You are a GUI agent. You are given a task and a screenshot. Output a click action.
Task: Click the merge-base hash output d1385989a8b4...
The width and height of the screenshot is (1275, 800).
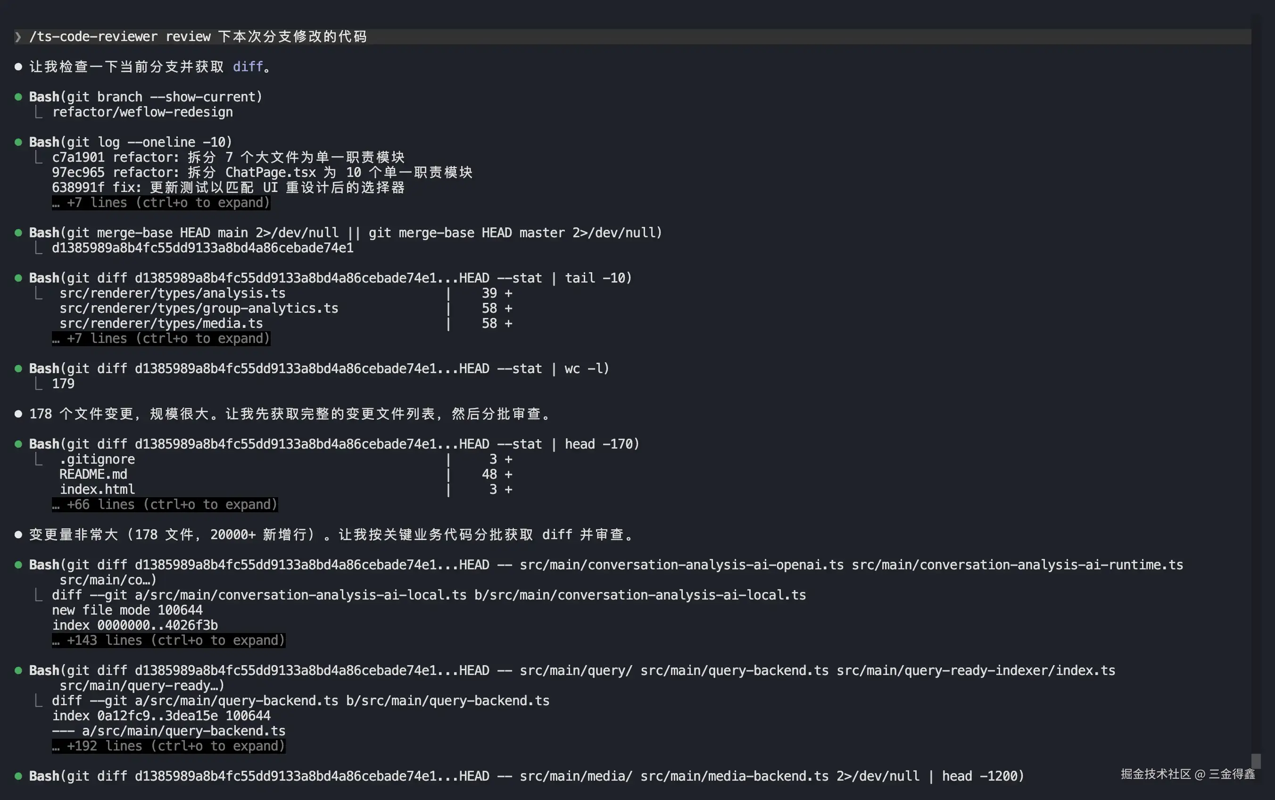tap(203, 248)
